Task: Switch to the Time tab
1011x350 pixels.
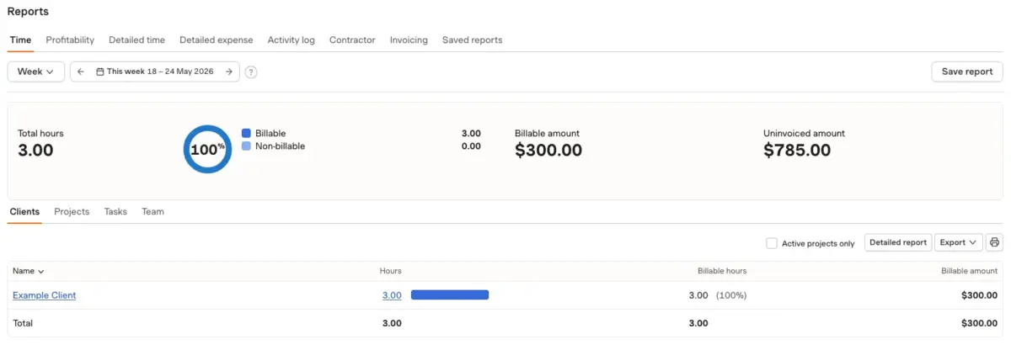Action: 20,40
